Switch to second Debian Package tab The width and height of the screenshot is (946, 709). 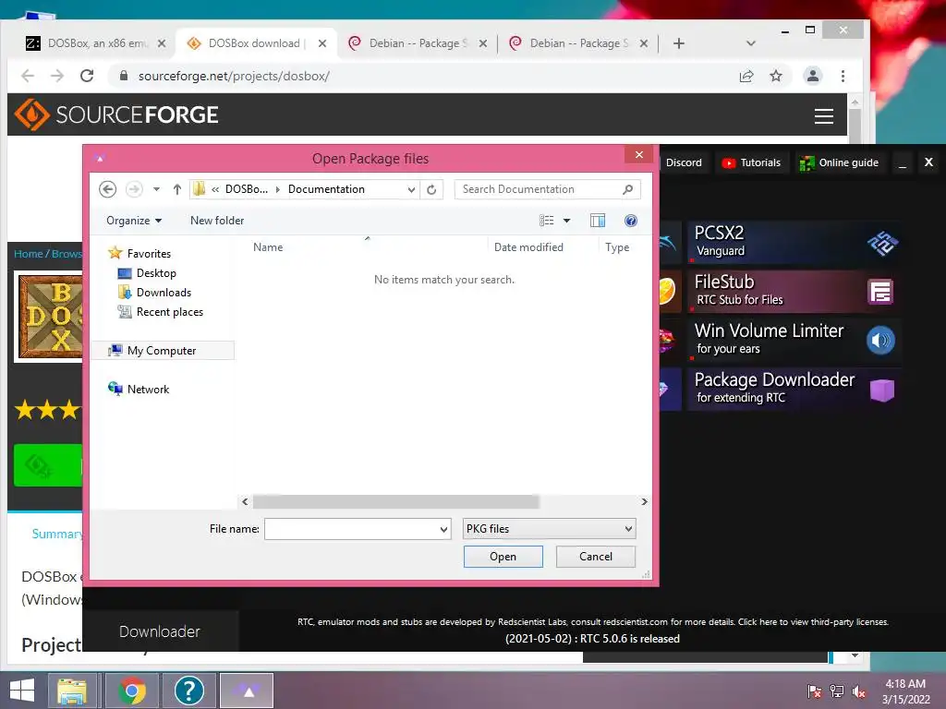(x=578, y=43)
